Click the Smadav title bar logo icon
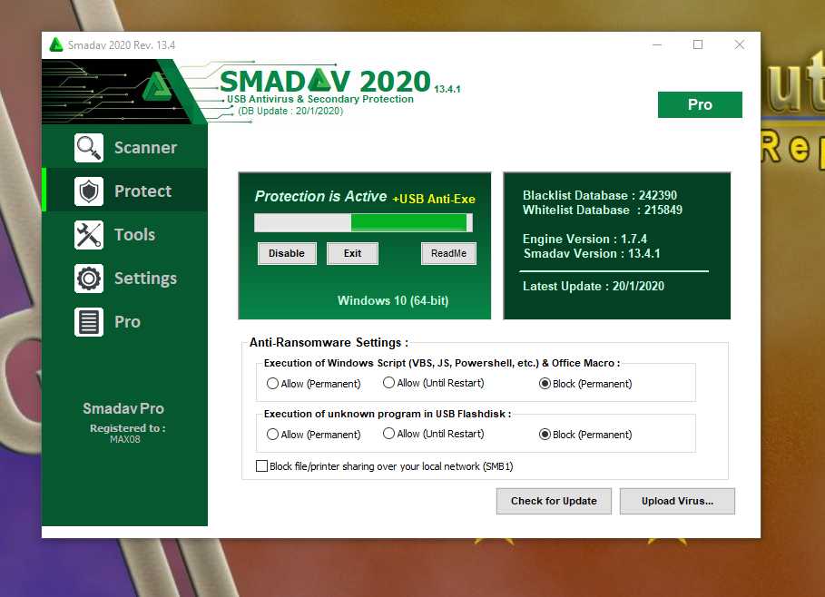Screen dimensions: 825x597 55,44
